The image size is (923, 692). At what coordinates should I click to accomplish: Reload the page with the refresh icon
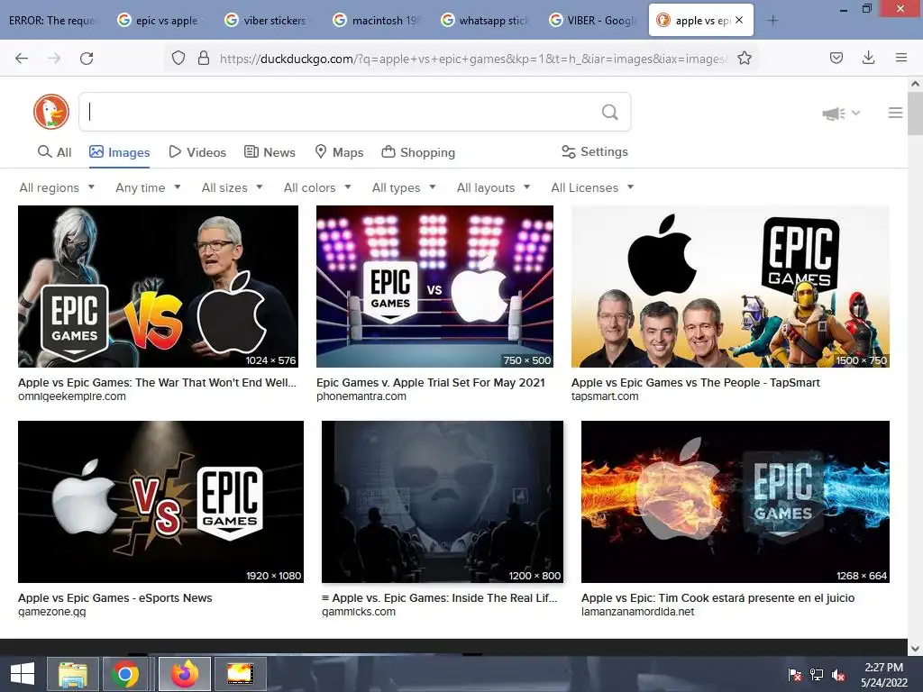(x=87, y=59)
